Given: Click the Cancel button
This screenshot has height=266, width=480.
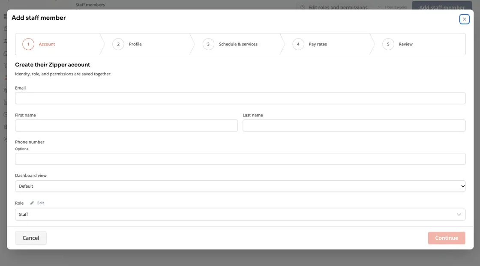Looking at the screenshot, I should click(x=31, y=238).
